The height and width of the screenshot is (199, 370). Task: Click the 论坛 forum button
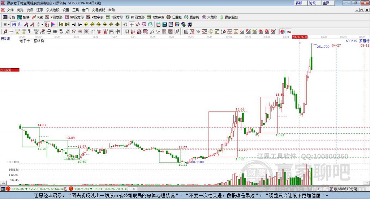[314, 3]
